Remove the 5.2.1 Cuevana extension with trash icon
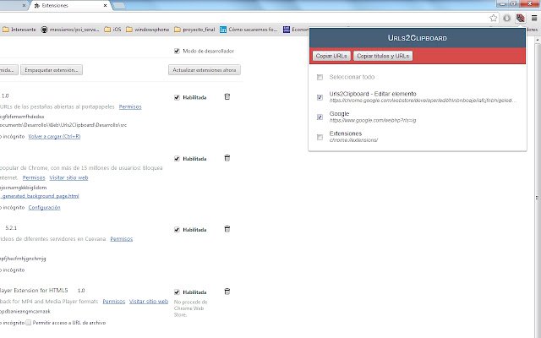Image resolution: width=541 pixels, height=338 pixels. [x=227, y=229]
